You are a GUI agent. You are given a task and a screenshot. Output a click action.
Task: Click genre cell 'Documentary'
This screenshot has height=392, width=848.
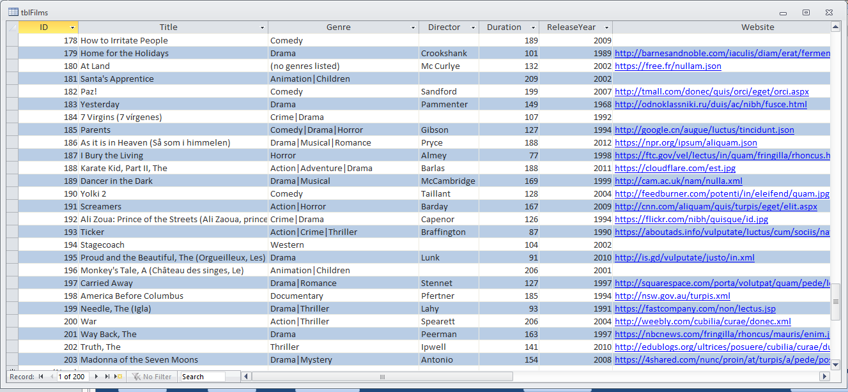point(343,296)
